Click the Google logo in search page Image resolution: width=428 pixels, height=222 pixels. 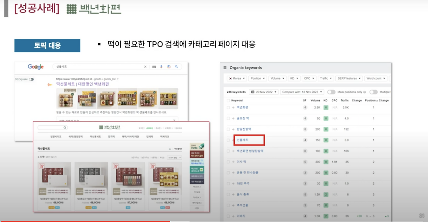coord(36,67)
